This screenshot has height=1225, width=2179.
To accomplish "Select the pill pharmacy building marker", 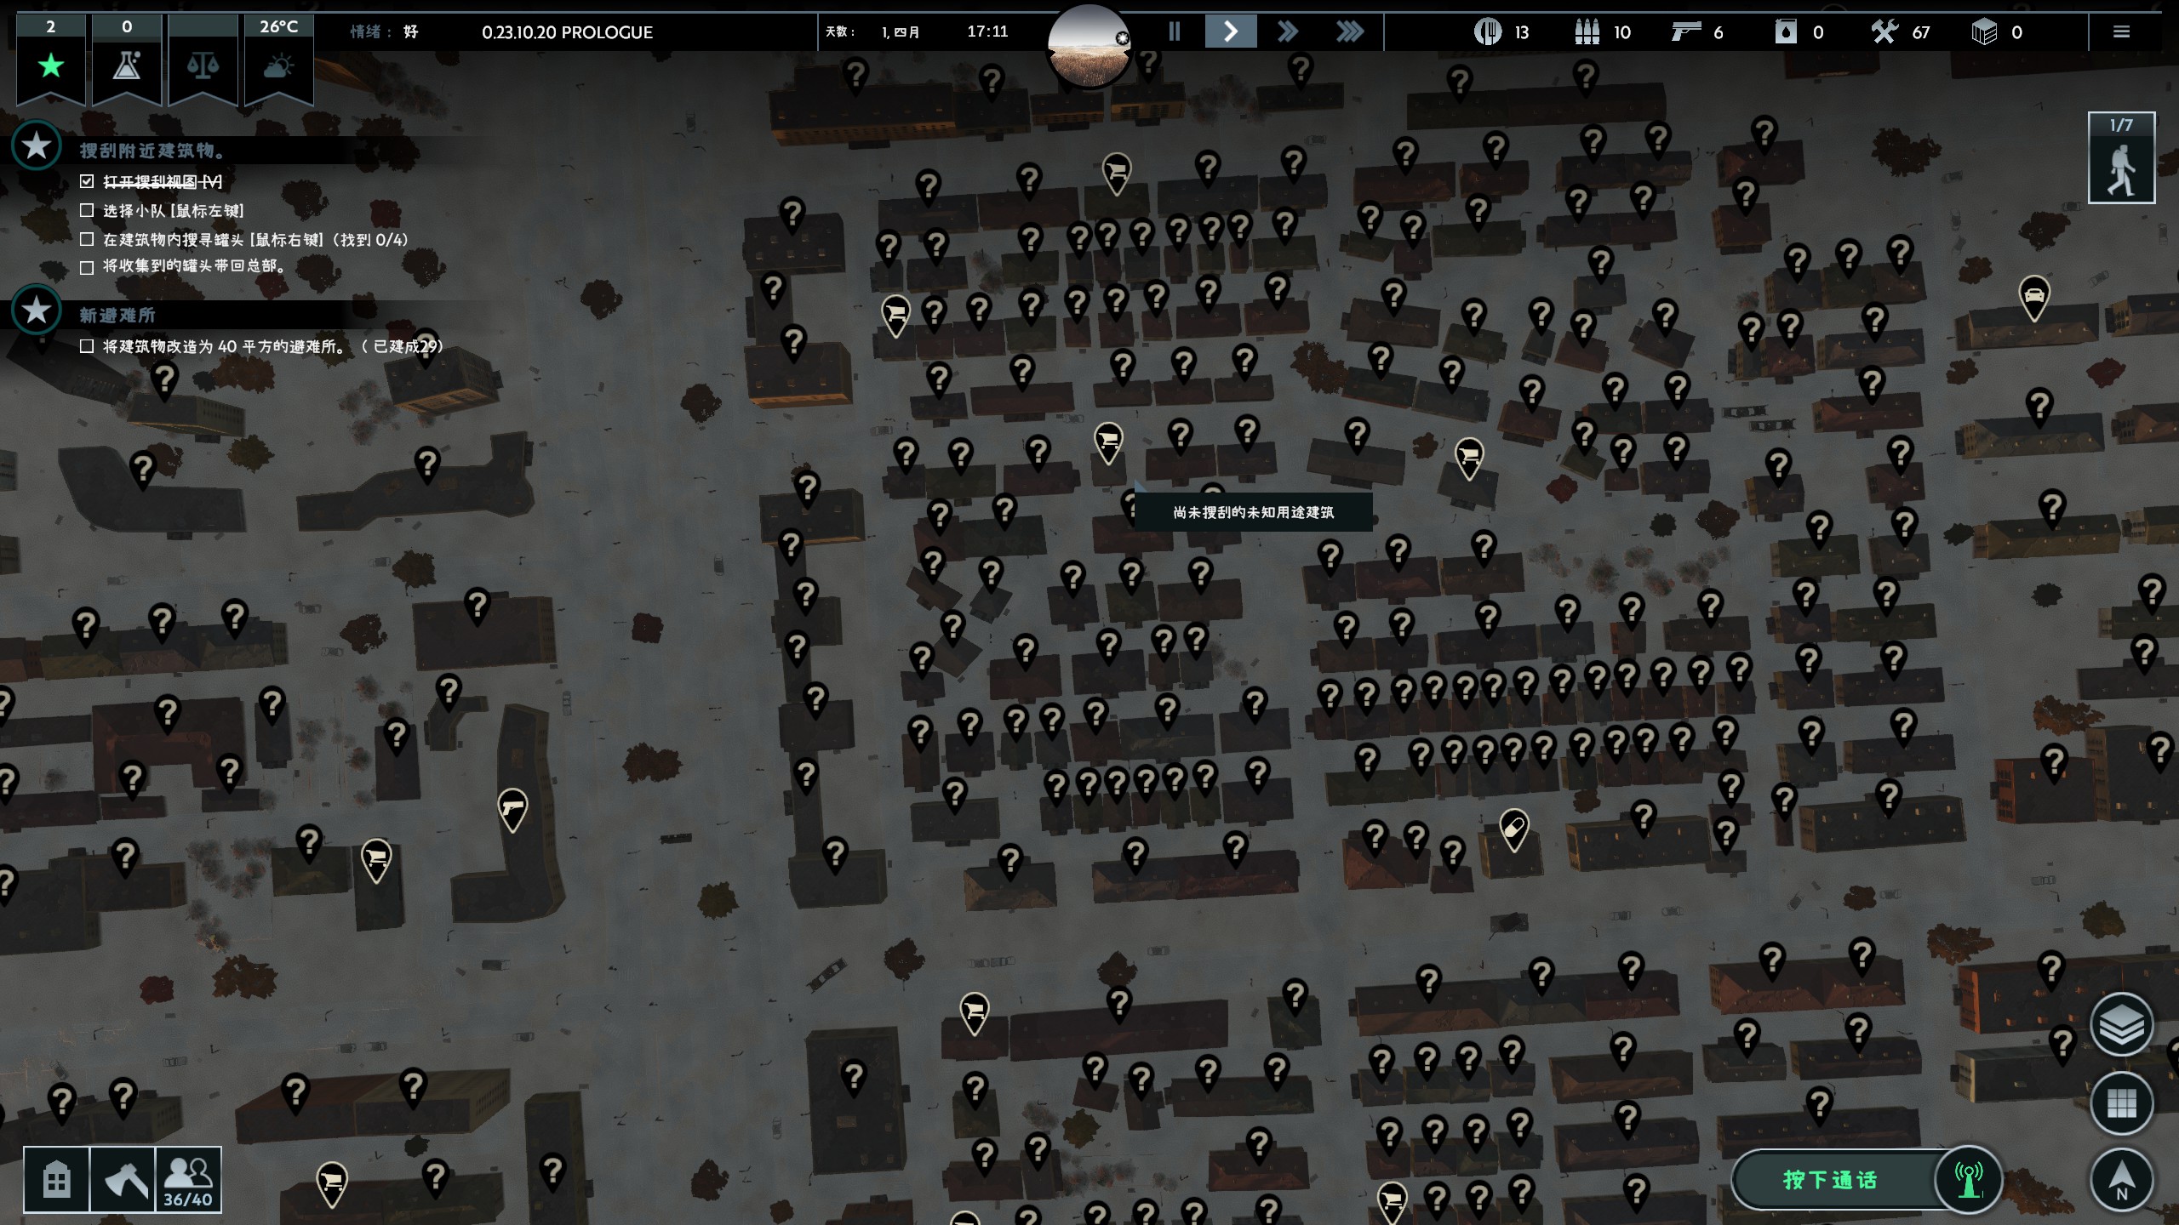I will (x=1513, y=827).
